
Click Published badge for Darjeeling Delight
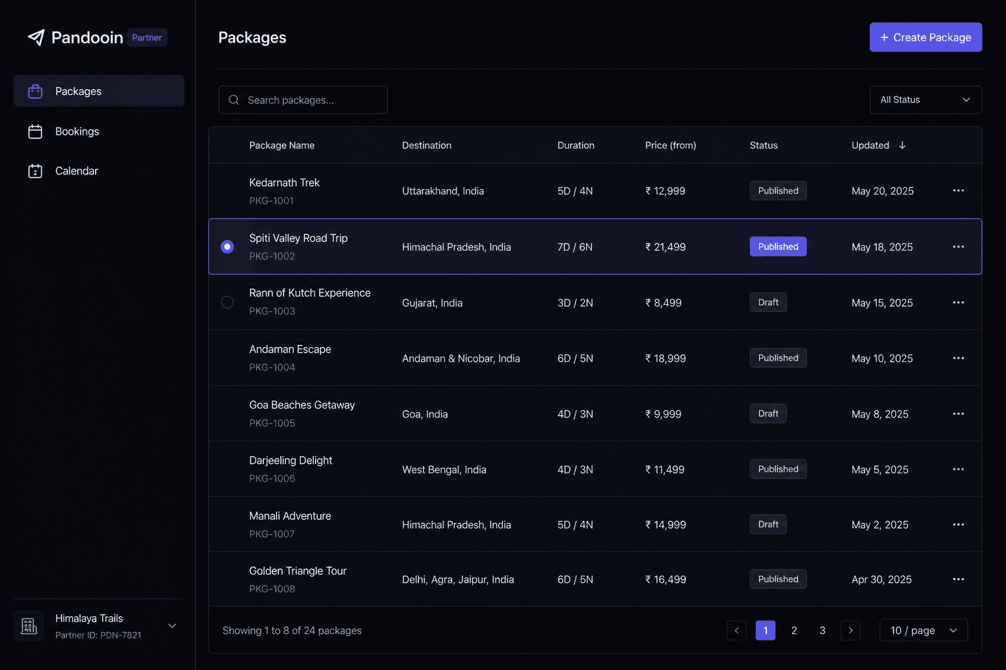tap(778, 469)
